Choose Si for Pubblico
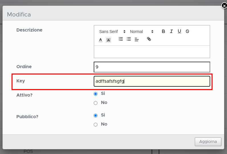227x154 pixels. (96, 115)
